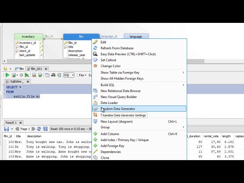Screen dimensions: 244x183
Task: Select the SqlEditor_ tab
Action: [x=15, y=82]
